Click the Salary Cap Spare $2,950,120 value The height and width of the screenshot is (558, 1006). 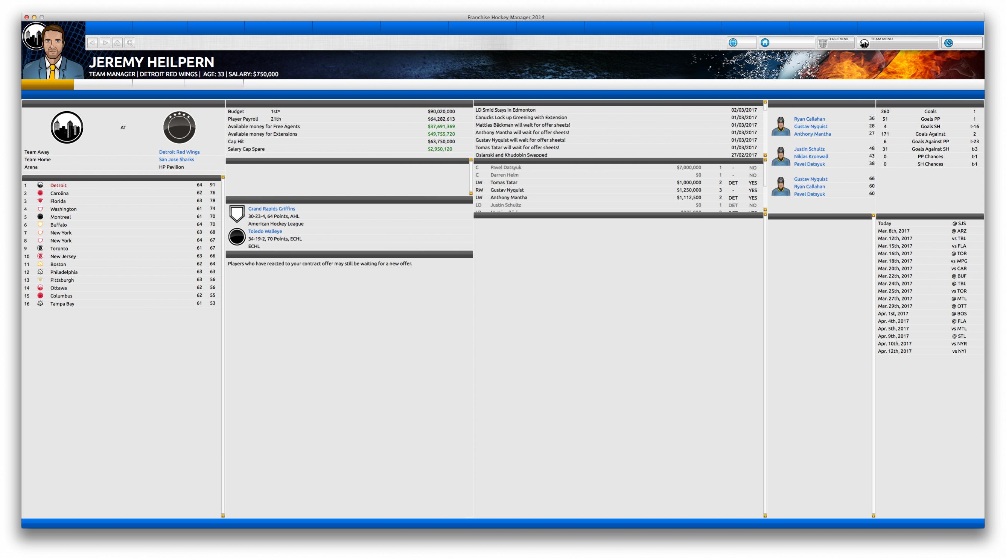[x=440, y=149]
